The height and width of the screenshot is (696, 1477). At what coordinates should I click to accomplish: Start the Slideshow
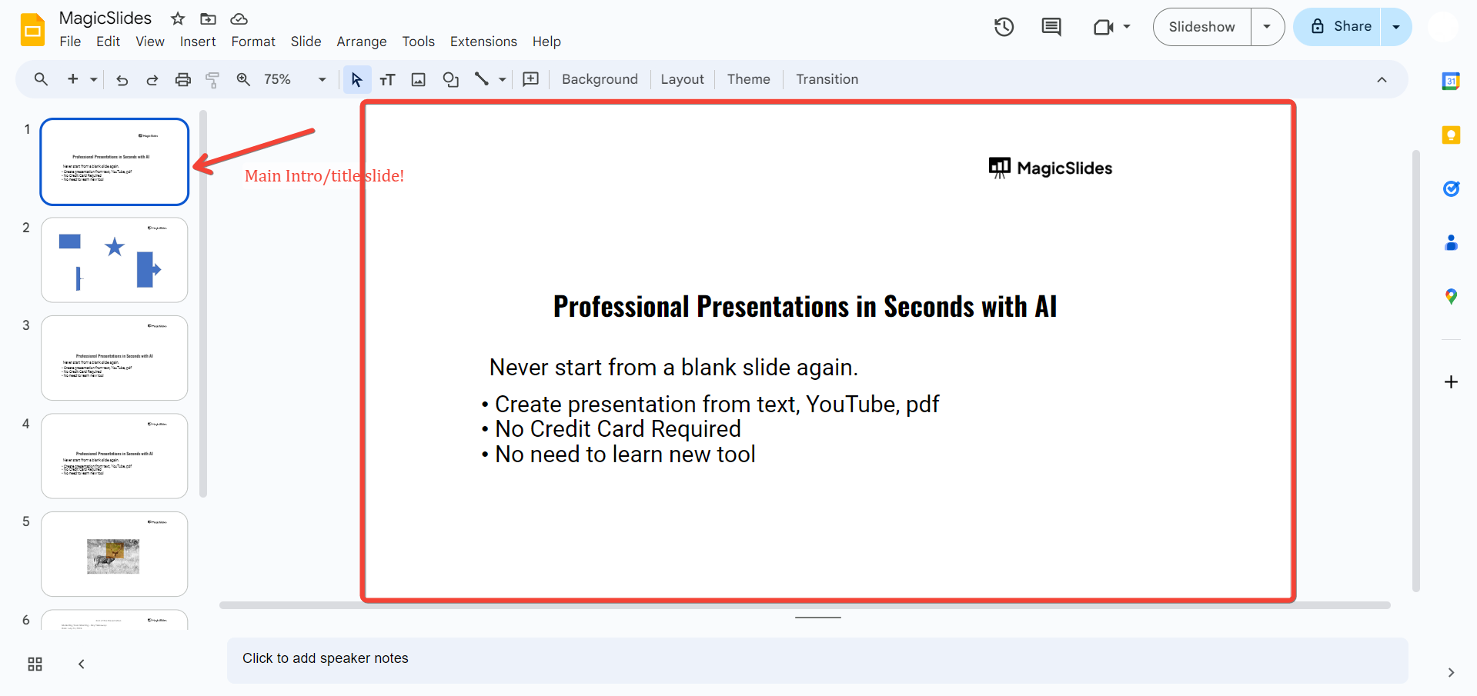pyautogui.click(x=1201, y=27)
